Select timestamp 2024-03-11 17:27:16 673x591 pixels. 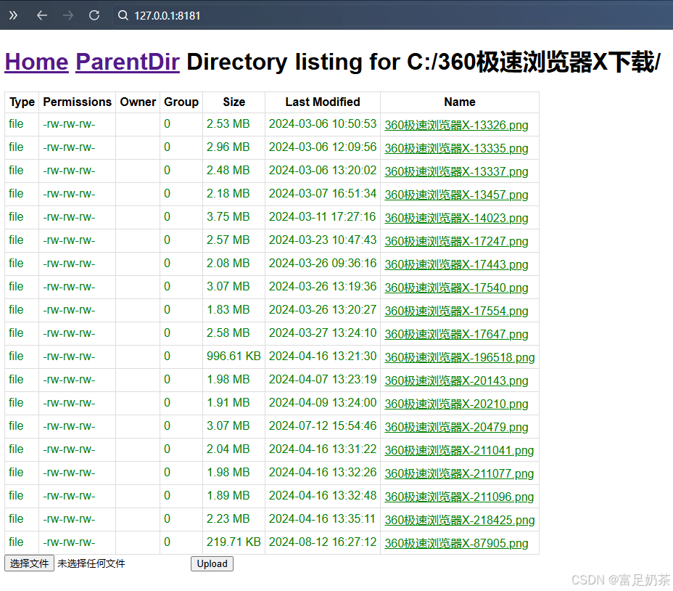pyautogui.click(x=322, y=216)
